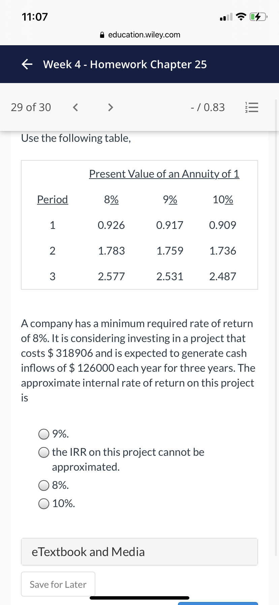Tap the Week 4 - Homework Chapter 25 title
Image resolution: width=279 pixels, height=605 pixels.
click(125, 64)
